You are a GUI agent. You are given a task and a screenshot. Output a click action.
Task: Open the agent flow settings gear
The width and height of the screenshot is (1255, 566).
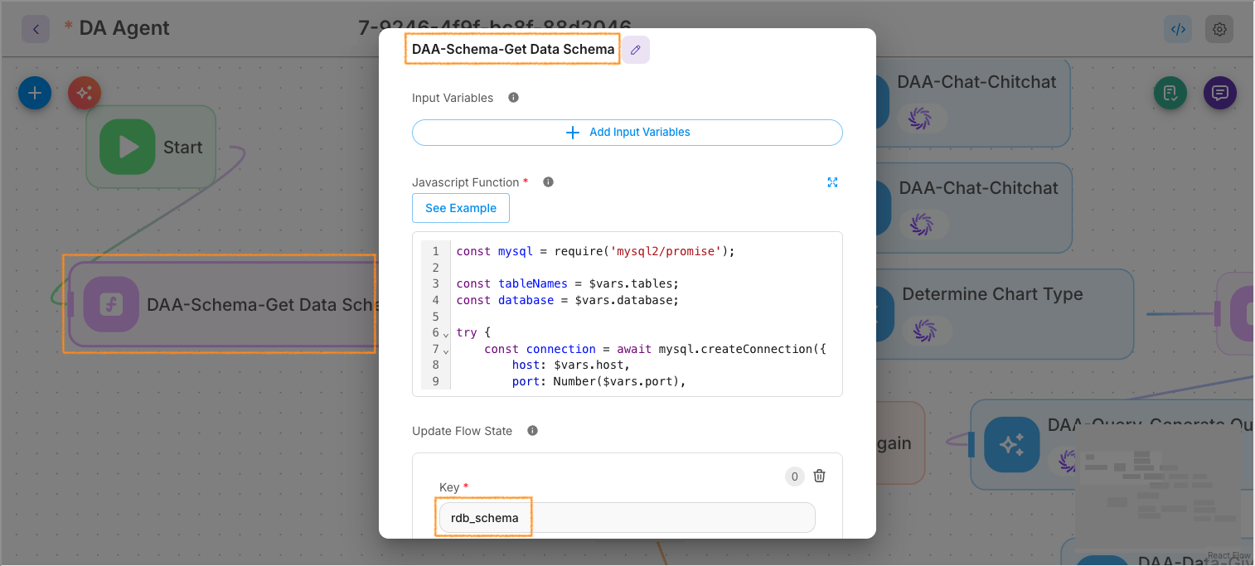tap(1219, 29)
